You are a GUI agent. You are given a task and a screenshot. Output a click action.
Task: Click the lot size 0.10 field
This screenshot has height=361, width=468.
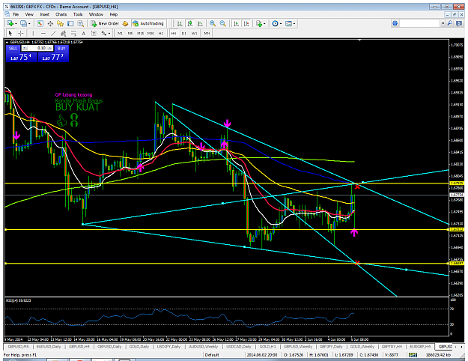(37, 48)
